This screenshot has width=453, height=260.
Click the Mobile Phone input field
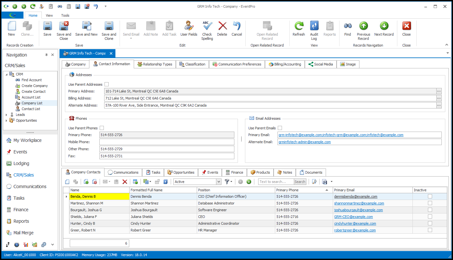[x=167, y=142]
